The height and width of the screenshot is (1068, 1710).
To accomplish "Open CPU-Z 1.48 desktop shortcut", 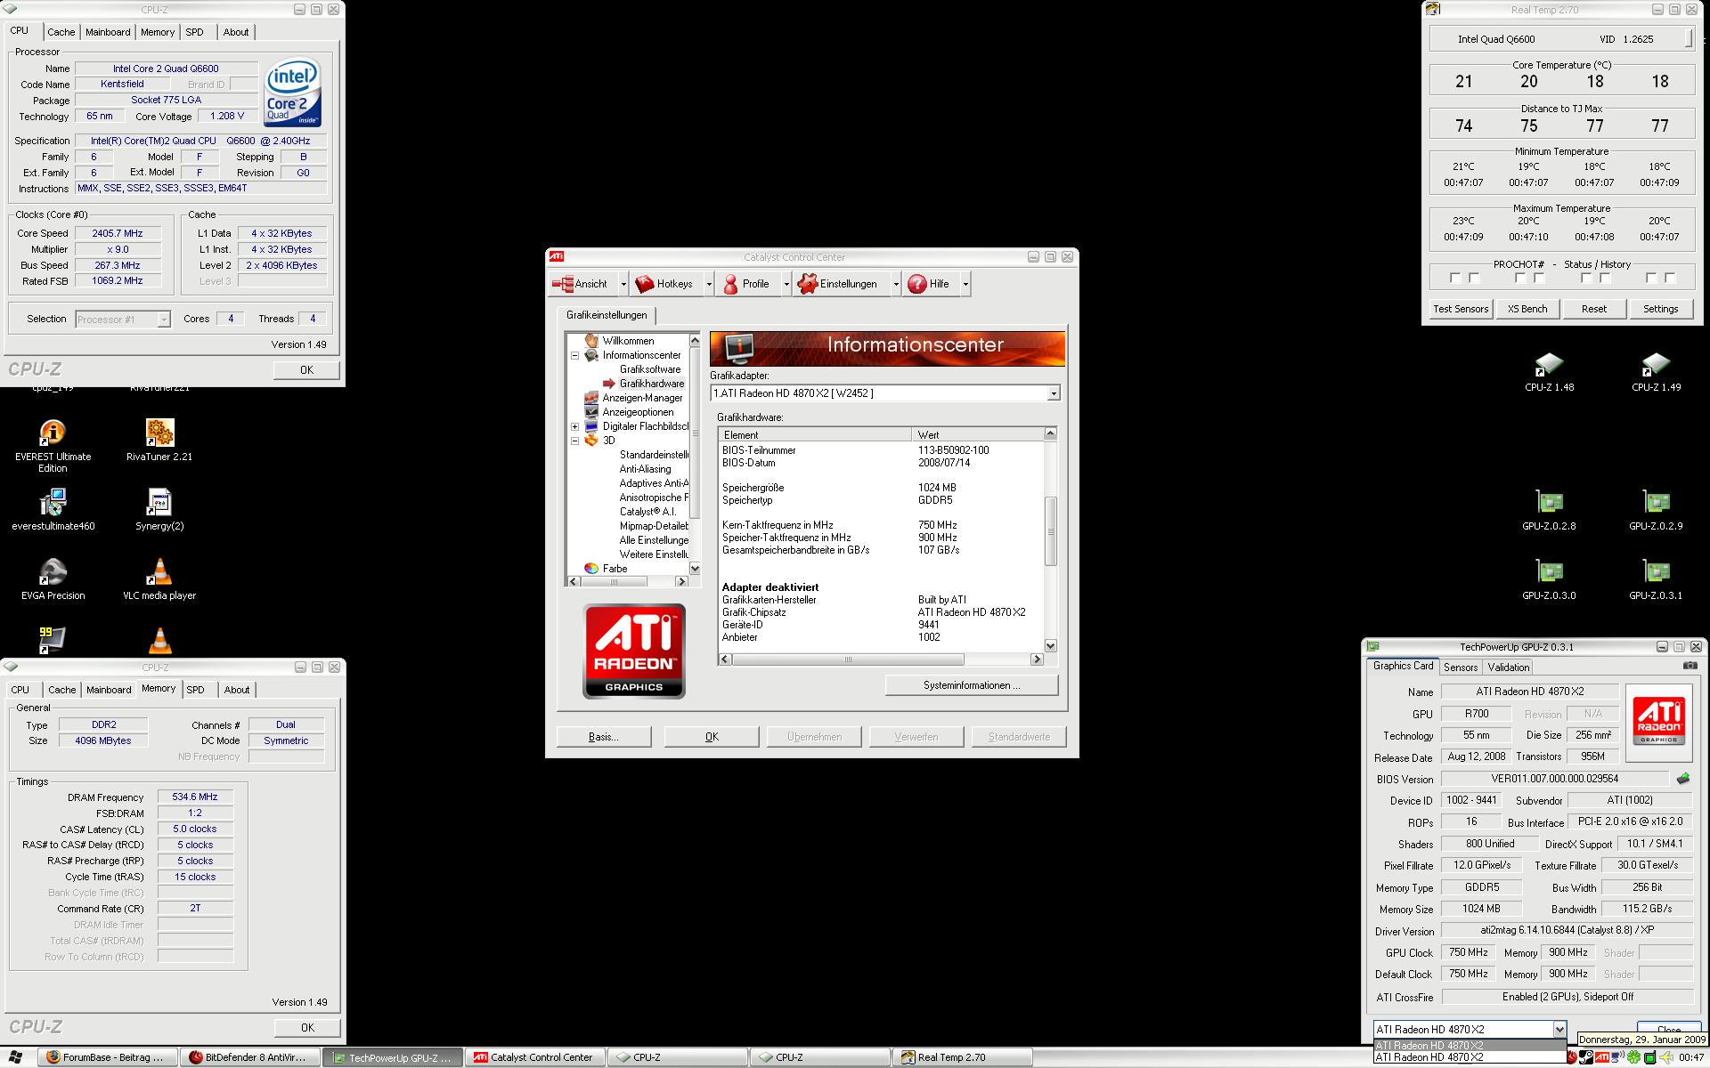I will coord(1549,364).
